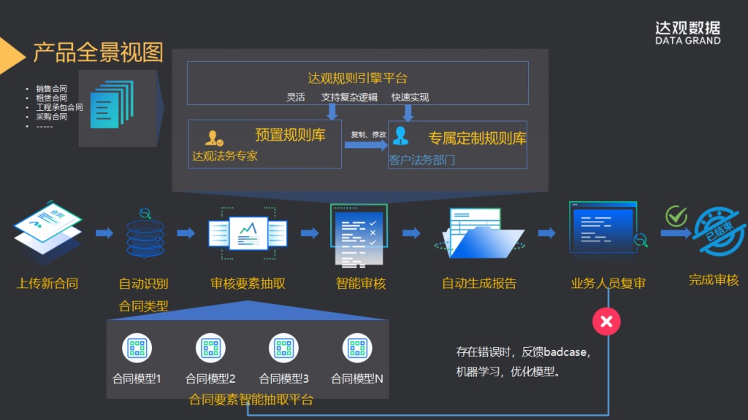Click the 达观规则引擎平台 heading
This screenshot has height=420, width=748.
[357, 79]
